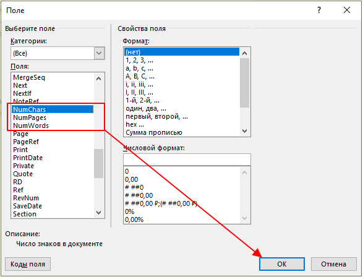Image resolution: width=363 pixels, height=277 pixels.
Task: Select SaveDate from the fields list
Action: (x=28, y=206)
